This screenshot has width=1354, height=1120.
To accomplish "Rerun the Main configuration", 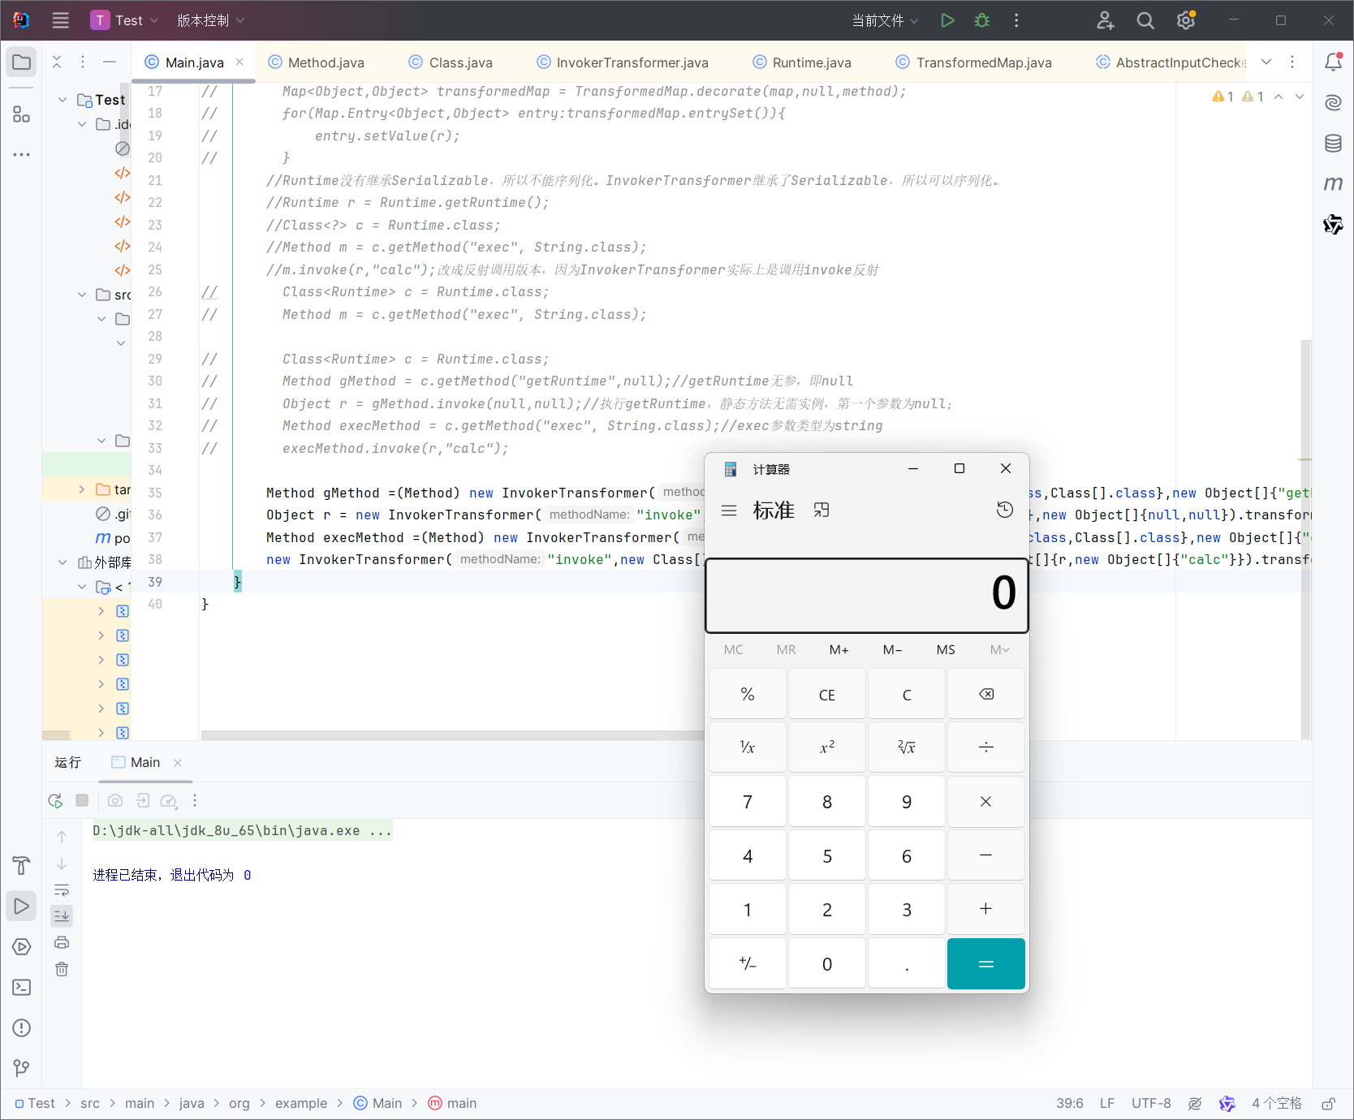I will pyautogui.click(x=55, y=801).
